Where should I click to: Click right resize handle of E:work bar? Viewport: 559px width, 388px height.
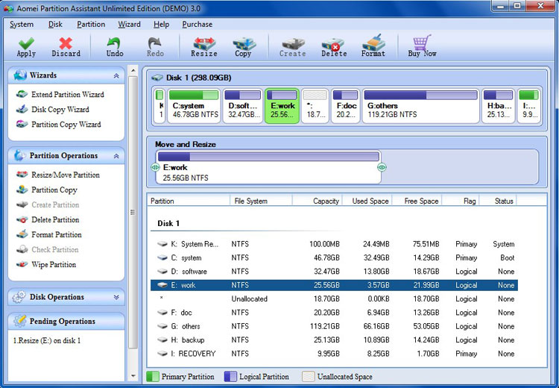(x=382, y=167)
